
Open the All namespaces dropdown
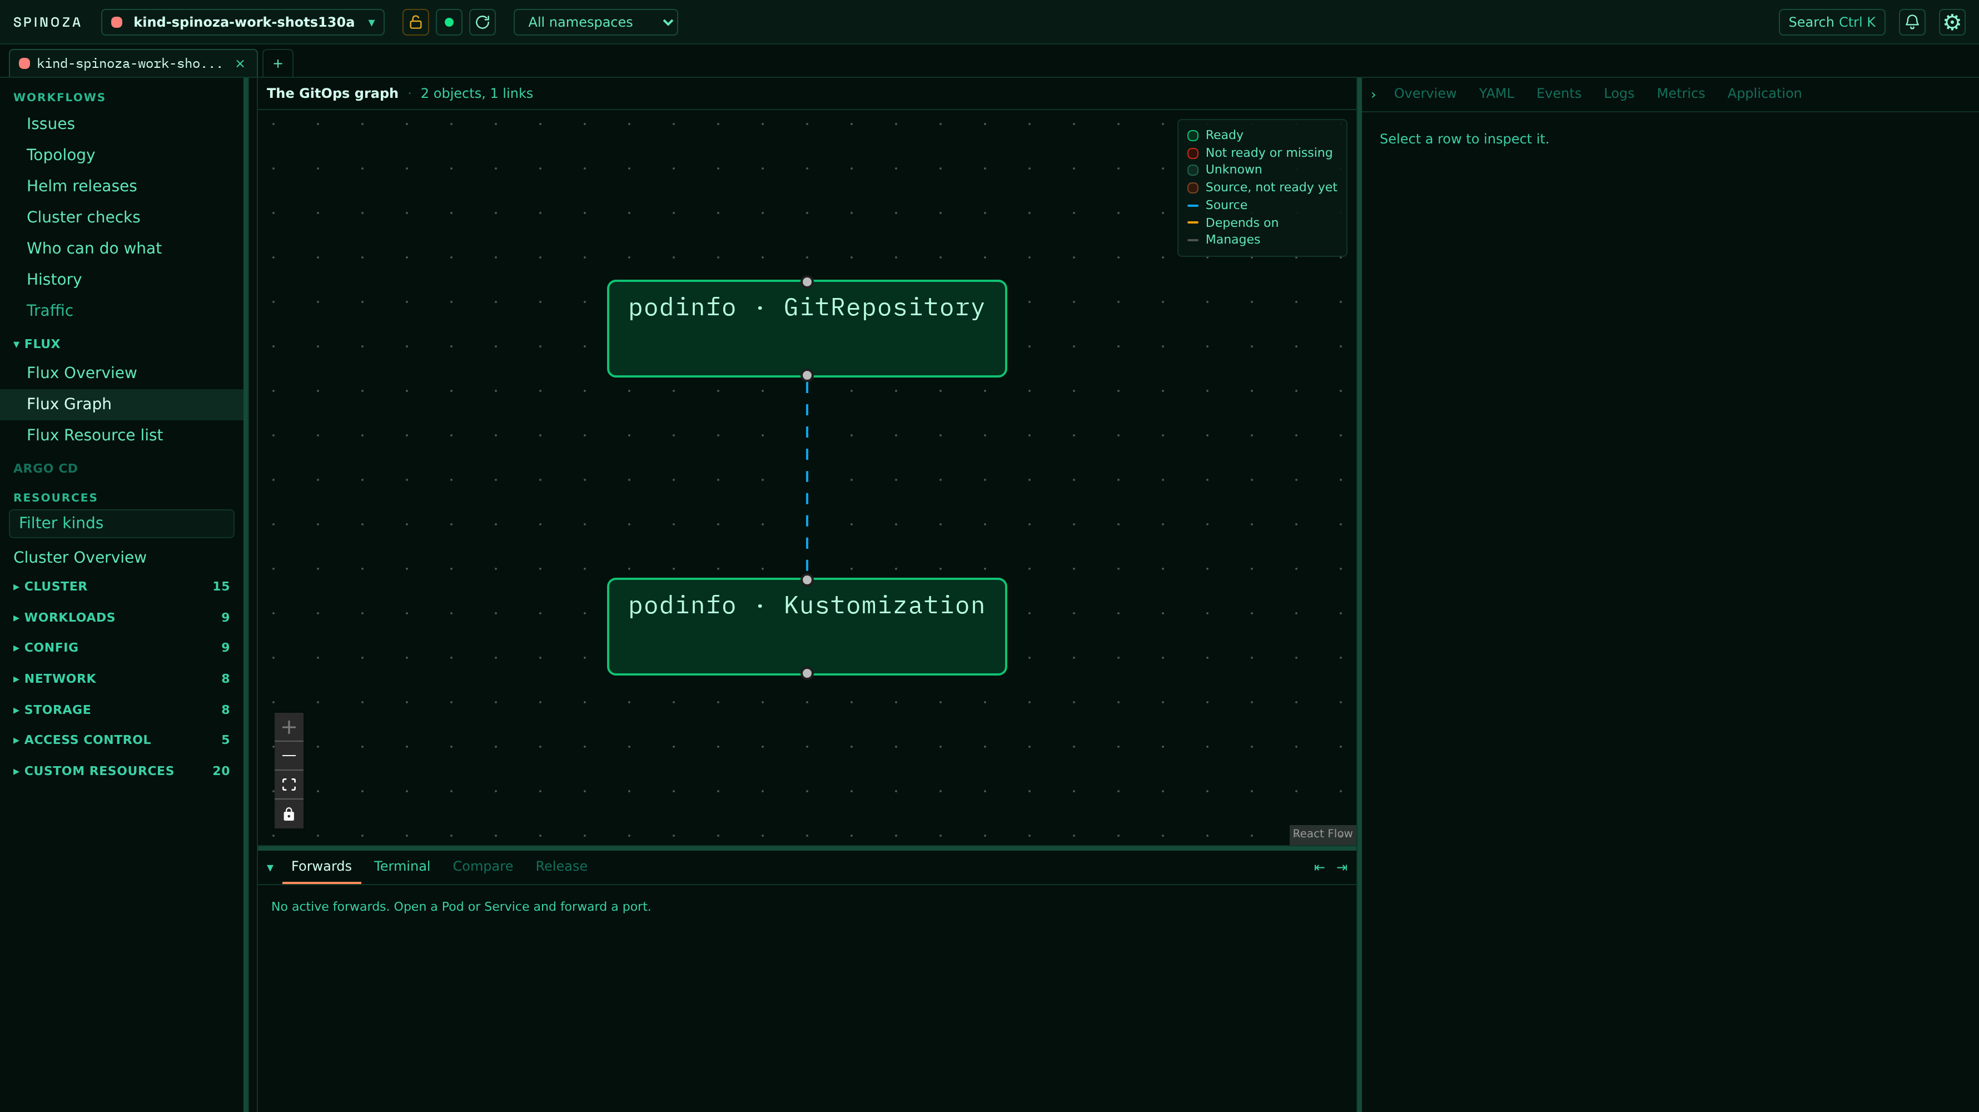click(x=595, y=22)
